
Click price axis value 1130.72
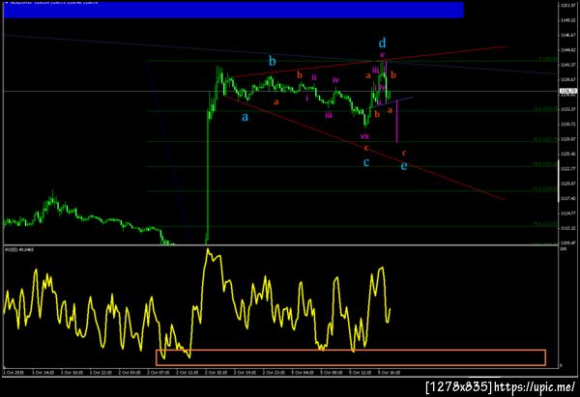(567, 125)
